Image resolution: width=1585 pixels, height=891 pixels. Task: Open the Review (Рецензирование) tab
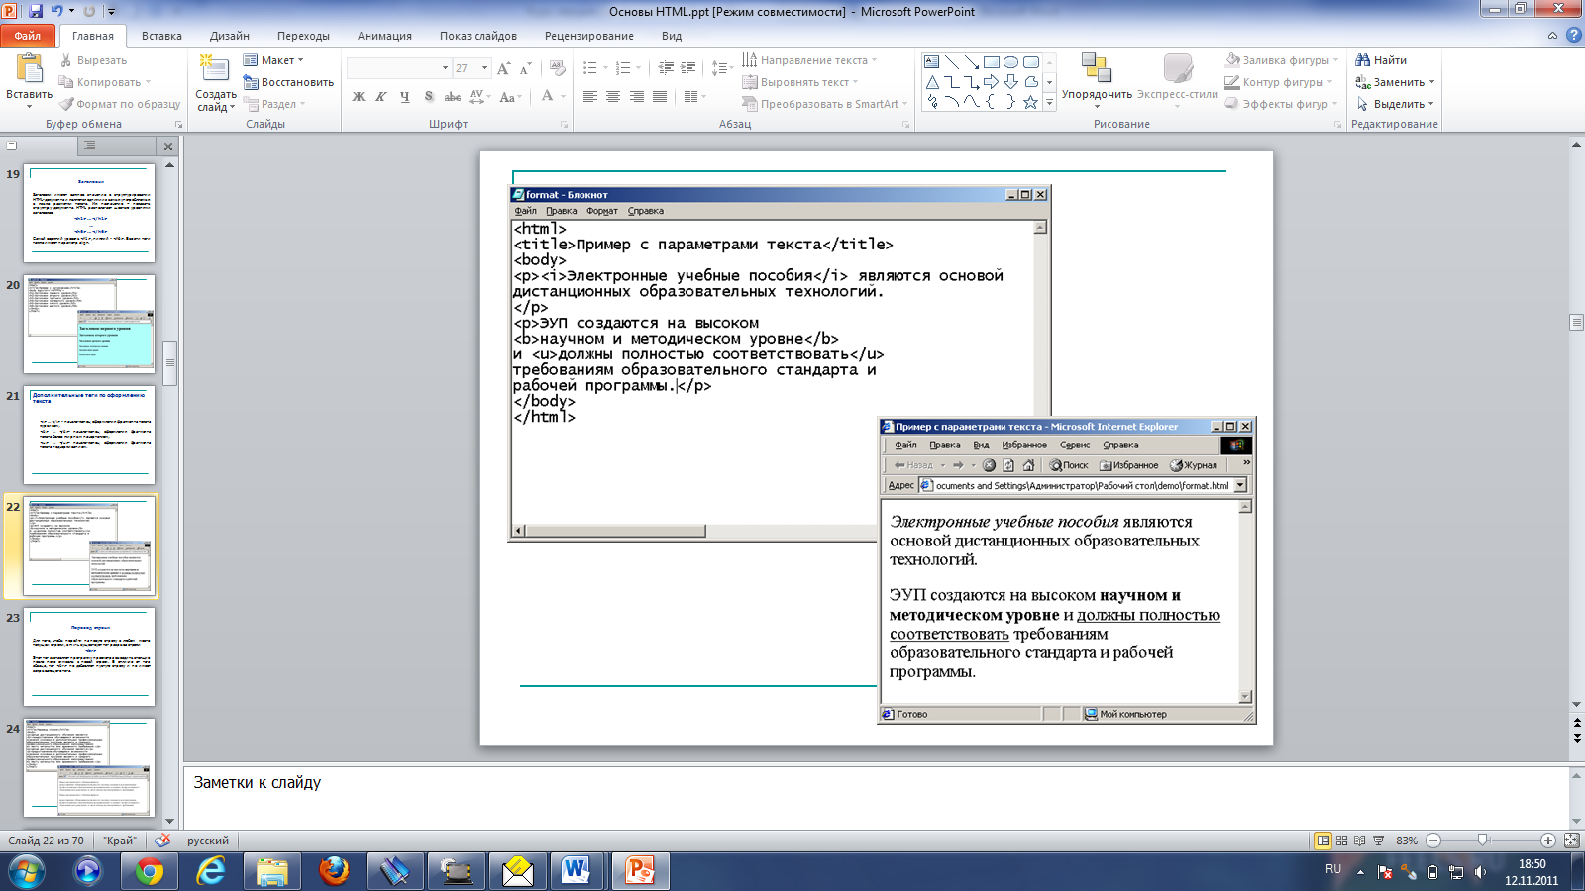pos(589,36)
